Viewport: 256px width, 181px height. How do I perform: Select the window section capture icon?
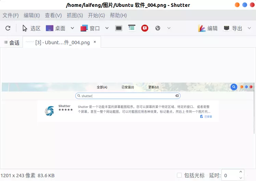tap(119, 28)
